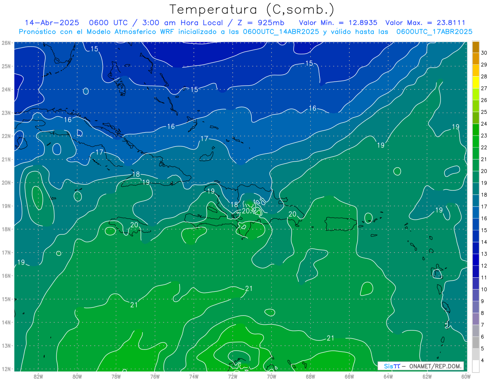Click legend label '12' on the color scale
Image resolution: width=495 pixels, height=382 pixels.
pos(484,266)
